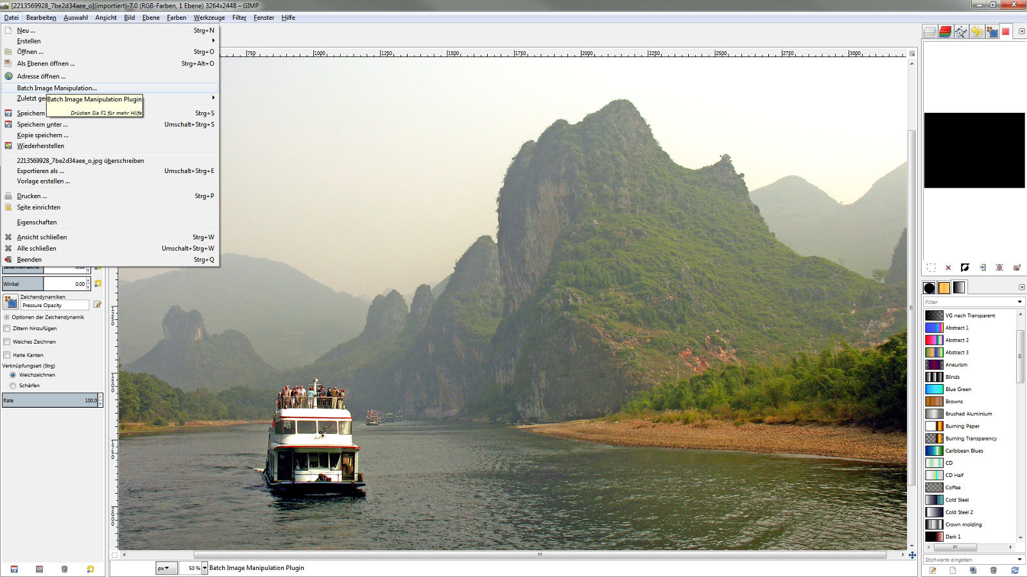Edit the Pressure Opacity dynamics icon
Screen dimensions: 1027x577
click(x=98, y=305)
